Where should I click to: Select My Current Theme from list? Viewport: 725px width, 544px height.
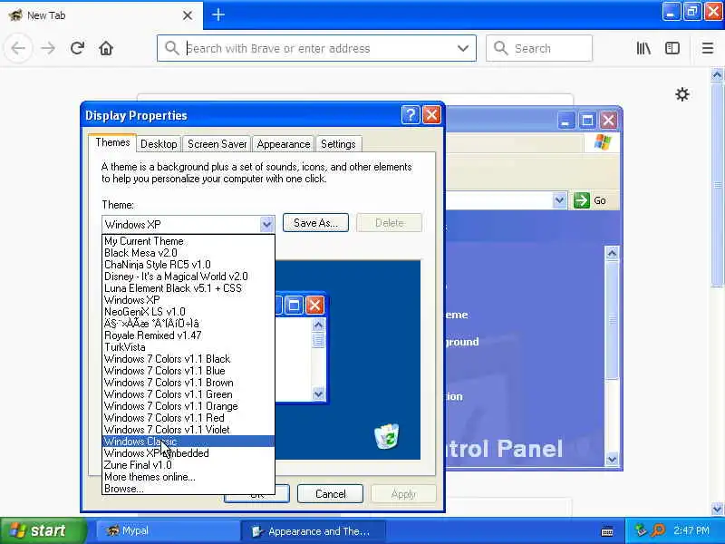pyautogui.click(x=188, y=241)
